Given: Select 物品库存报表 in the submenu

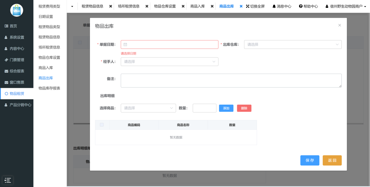Looking at the screenshot, I should click(49, 88).
